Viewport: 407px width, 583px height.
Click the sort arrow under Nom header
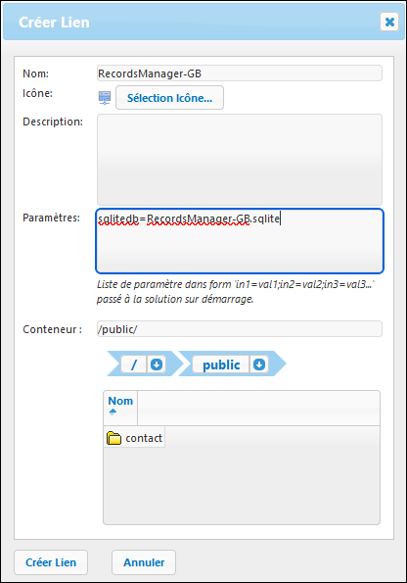[x=113, y=412]
